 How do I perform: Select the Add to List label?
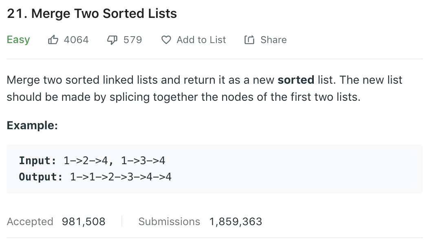click(201, 40)
